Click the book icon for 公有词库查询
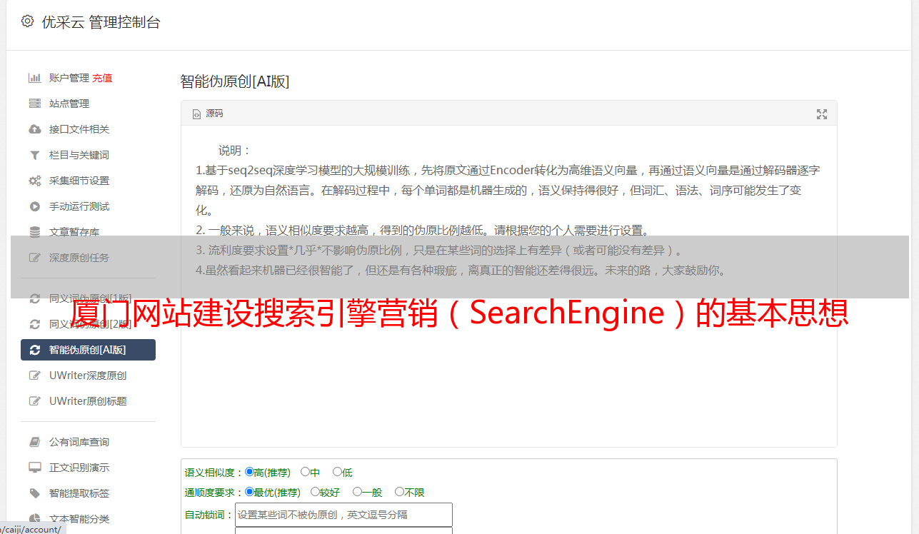Viewport: 919px width, 534px height. (34, 442)
